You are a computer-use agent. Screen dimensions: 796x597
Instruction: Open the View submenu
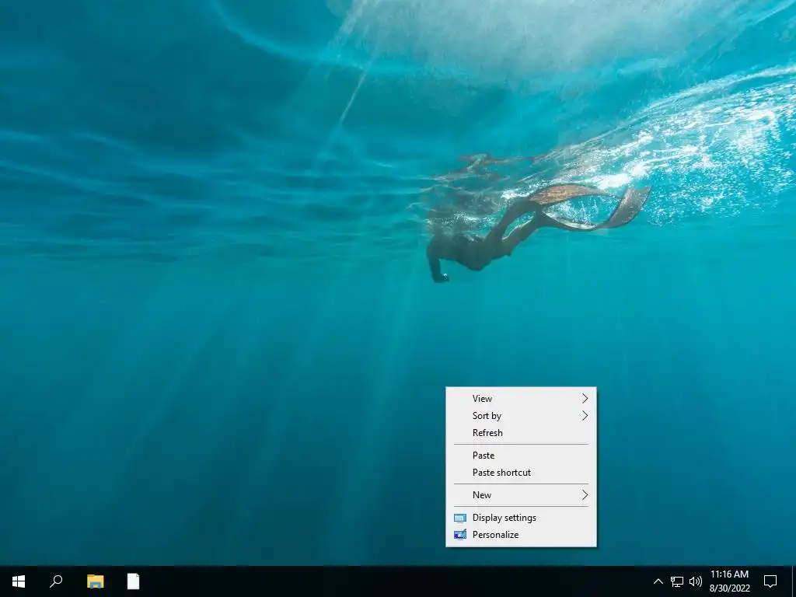(x=521, y=399)
